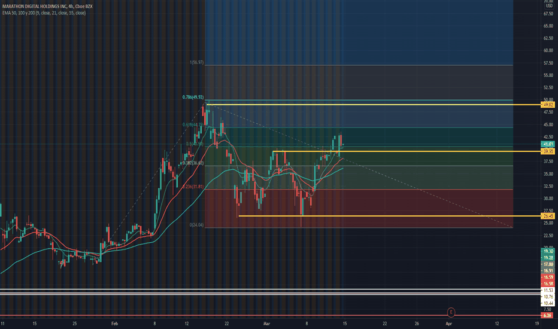558x329 pixels.
Task: Click the white 11.53 price label
Action: coord(547,290)
